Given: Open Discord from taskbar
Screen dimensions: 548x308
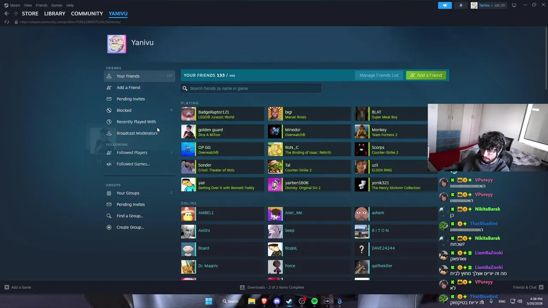Looking at the screenshot, I should (277, 301).
